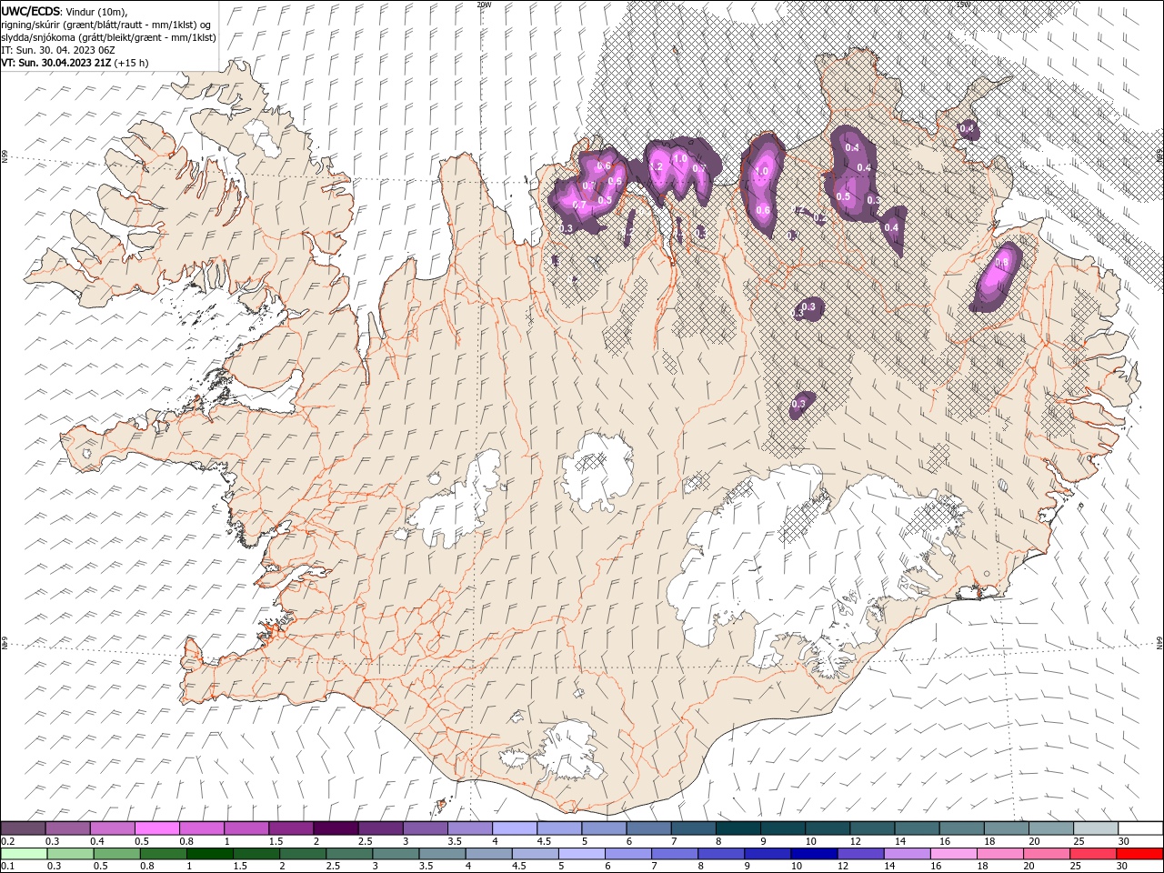Click the 0.4 label in small northeasternmost blob

coord(967,129)
